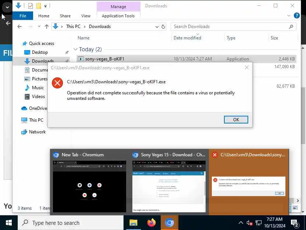The image size is (306, 230).
Task: Sort by the Date modified column
Action: [x=187, y=38]
